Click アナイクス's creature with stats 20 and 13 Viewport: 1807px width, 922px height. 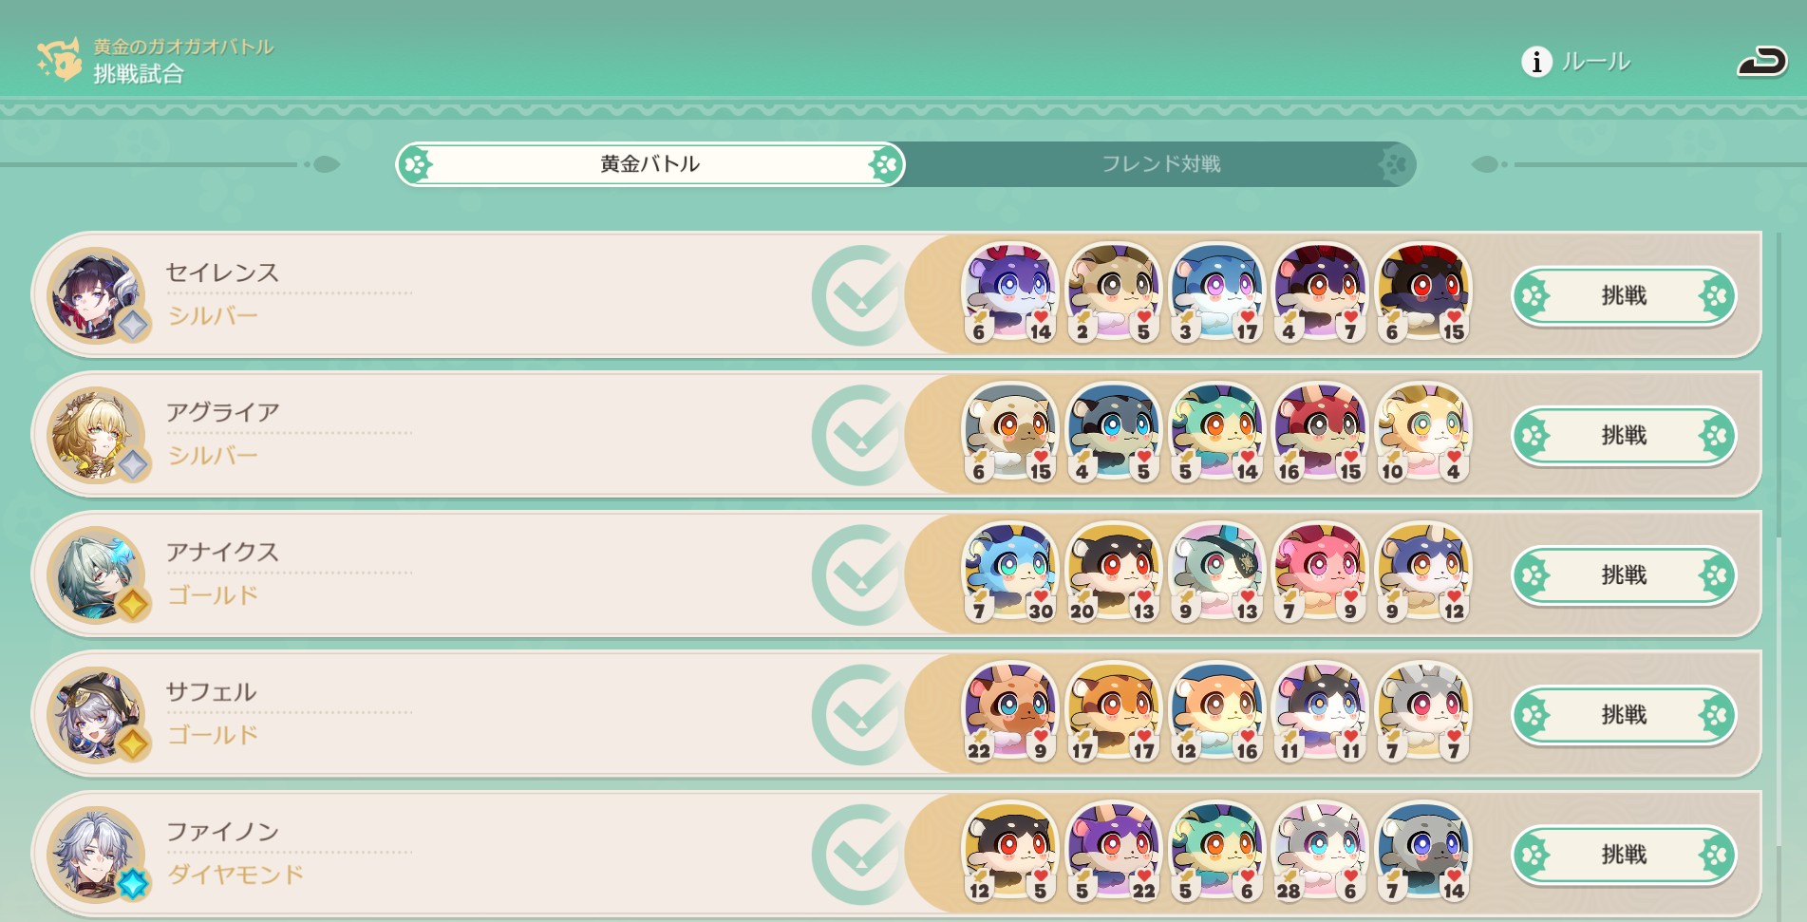pyautogui.click(x=1113, y=572)
